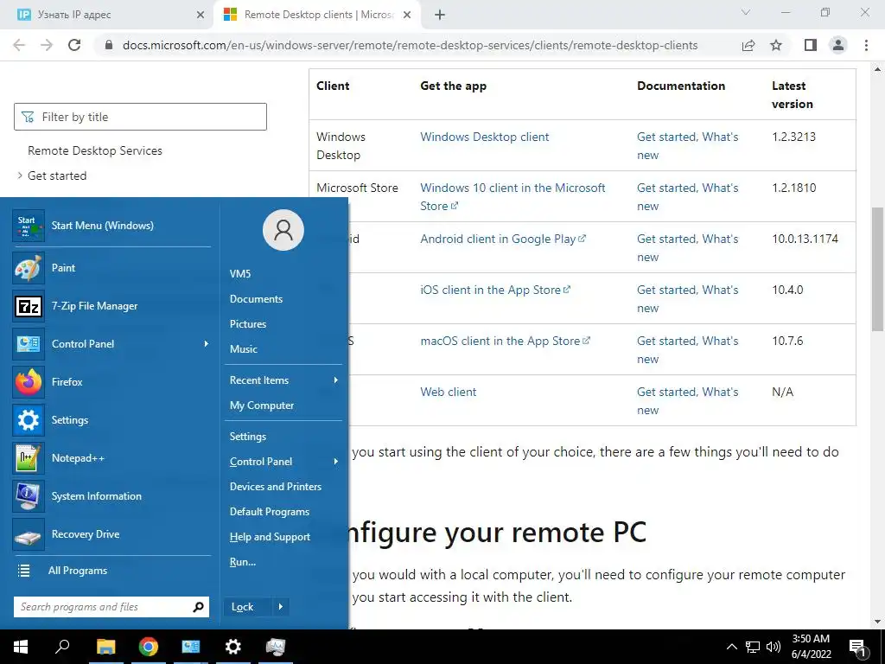Launch Notepad++ from start menu
The image size is (885, 664).
pos(111,458)
